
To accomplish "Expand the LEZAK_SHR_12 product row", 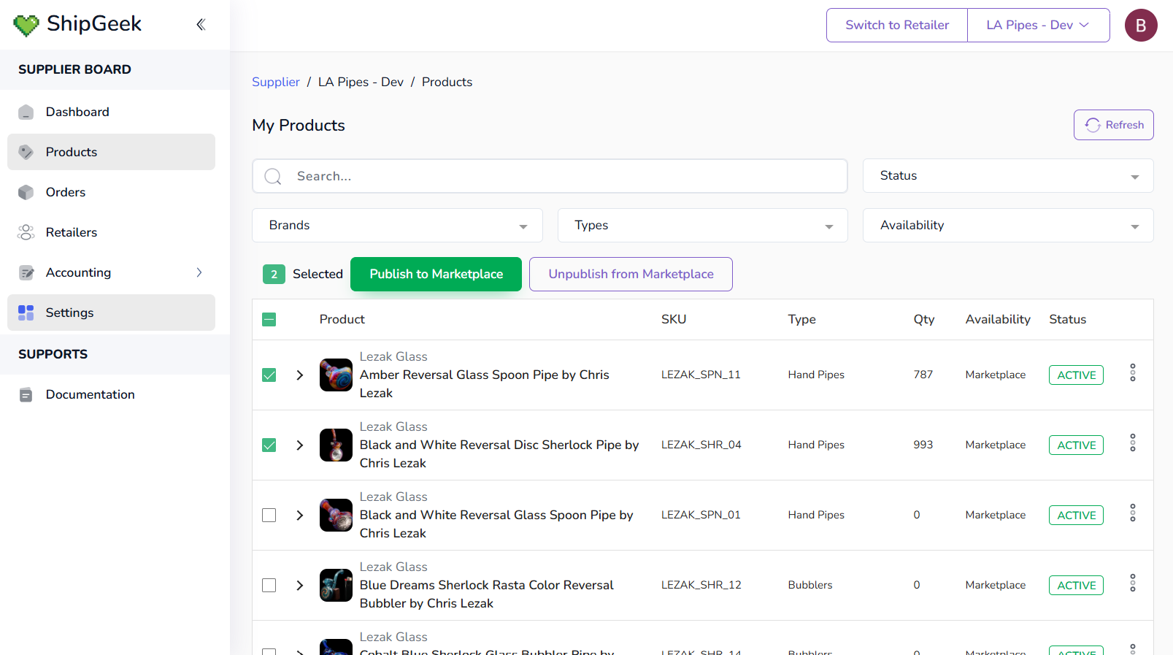I will pyautogui.click(x=300, y=585).
